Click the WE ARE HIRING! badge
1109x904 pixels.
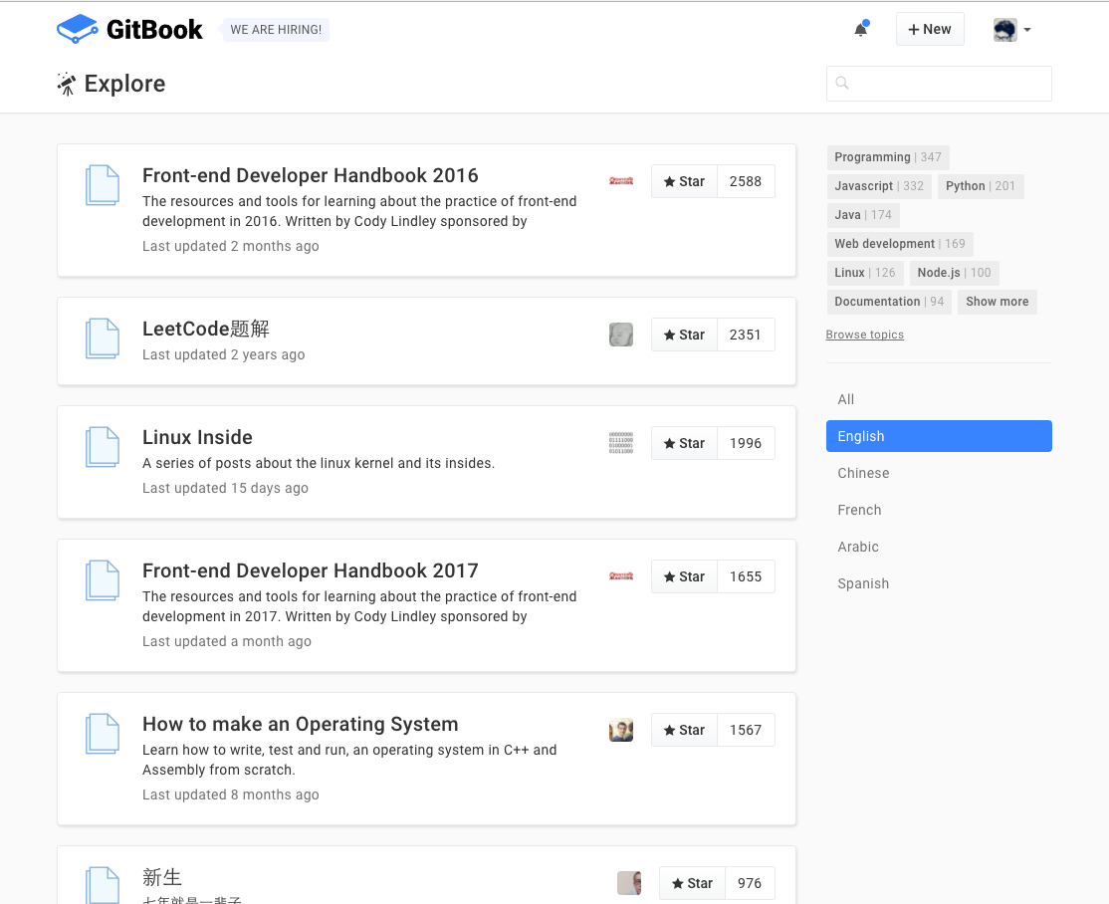point(275,30)
